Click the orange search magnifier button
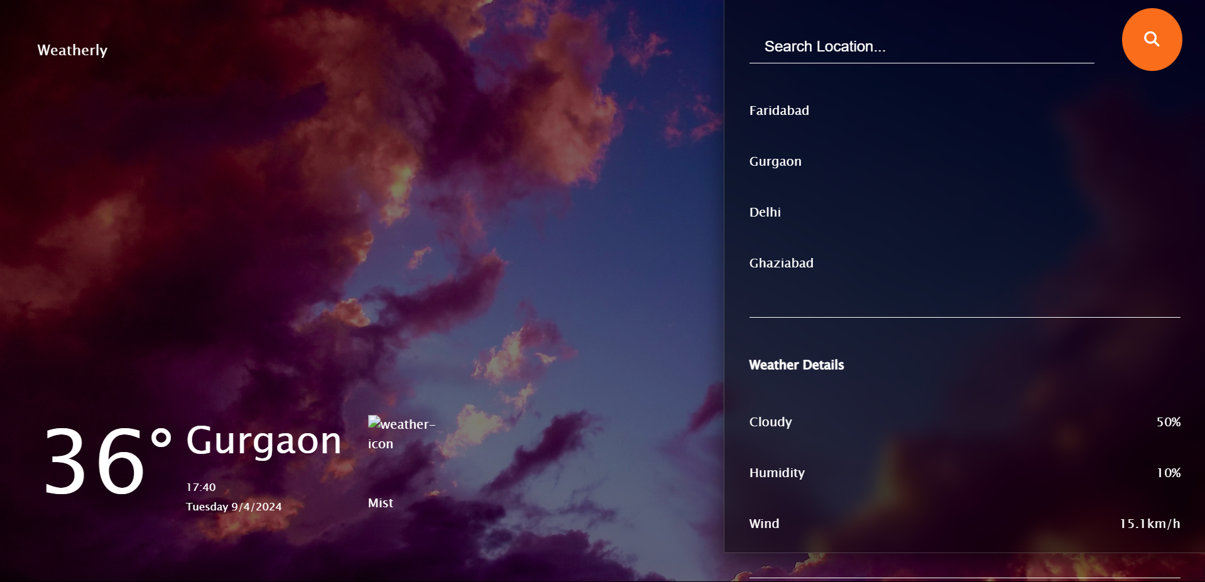 (1152, 40)
